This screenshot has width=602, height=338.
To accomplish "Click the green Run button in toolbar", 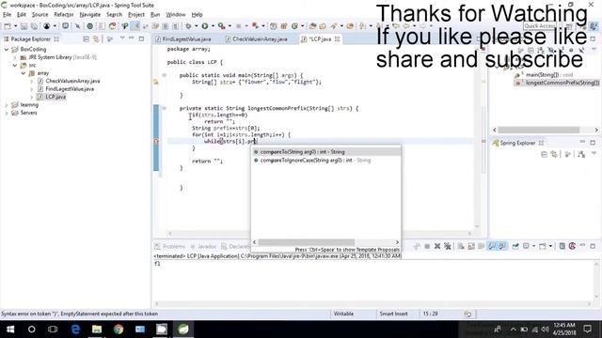I will [x=205, y=26].
